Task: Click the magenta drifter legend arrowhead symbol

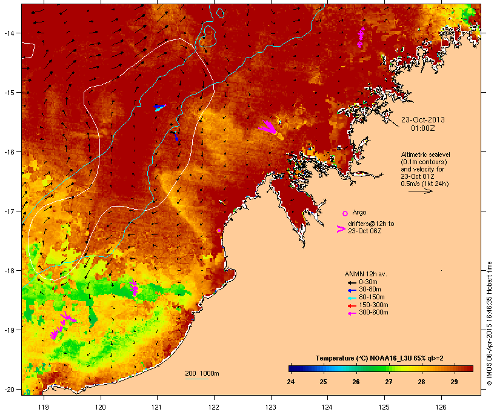Action: tap(341, 229)
